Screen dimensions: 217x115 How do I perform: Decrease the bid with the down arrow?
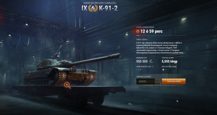tap(158, 83)
